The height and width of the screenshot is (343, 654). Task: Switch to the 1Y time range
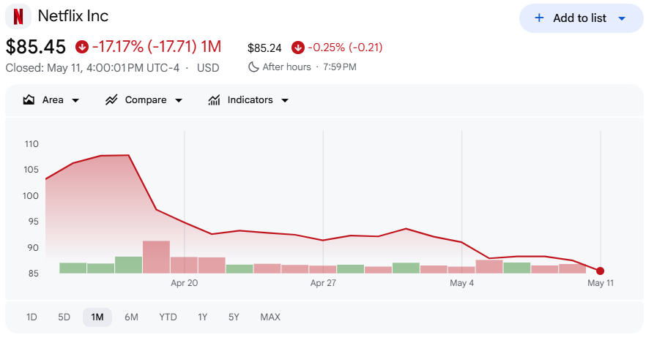coord(203,317)
